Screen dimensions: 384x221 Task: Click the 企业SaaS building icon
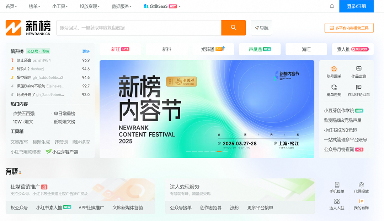coord(146,6)
